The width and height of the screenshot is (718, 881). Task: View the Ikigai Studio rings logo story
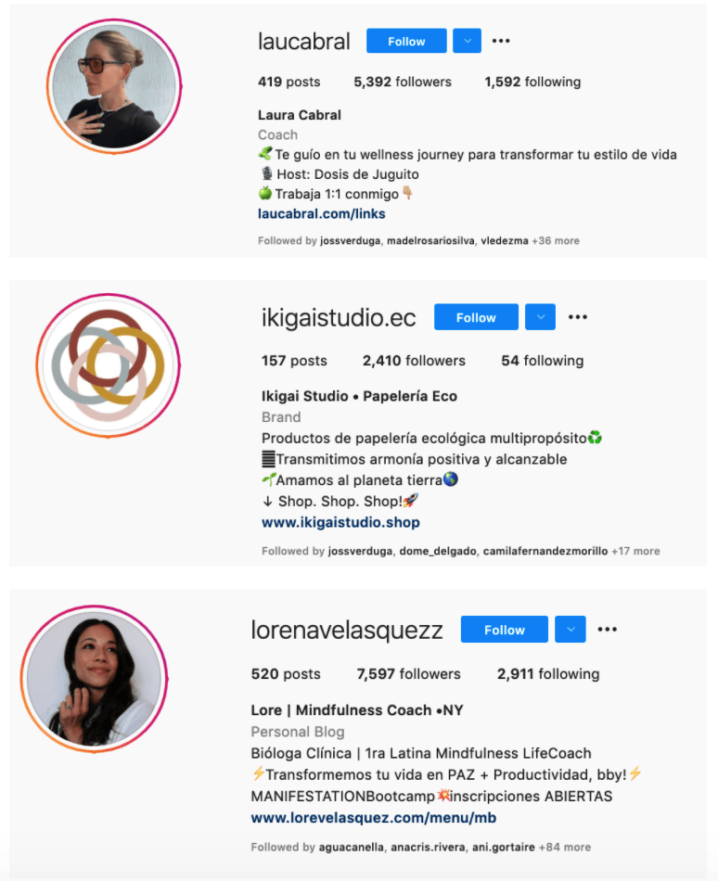coord(108,365)
